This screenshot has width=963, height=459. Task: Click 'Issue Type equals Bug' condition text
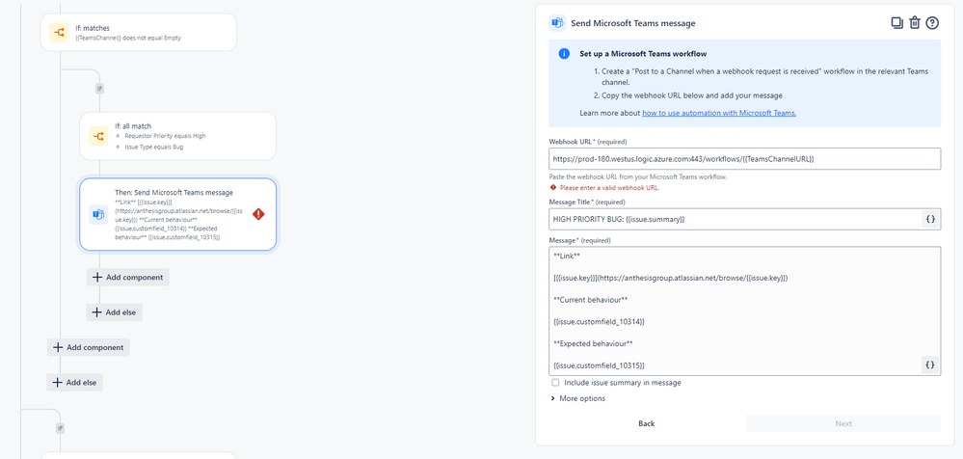tap(153, 147)
